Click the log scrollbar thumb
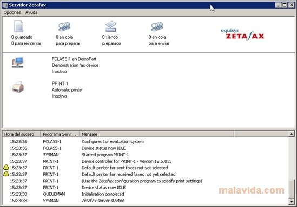297x207 pixels. coord(292,189)
